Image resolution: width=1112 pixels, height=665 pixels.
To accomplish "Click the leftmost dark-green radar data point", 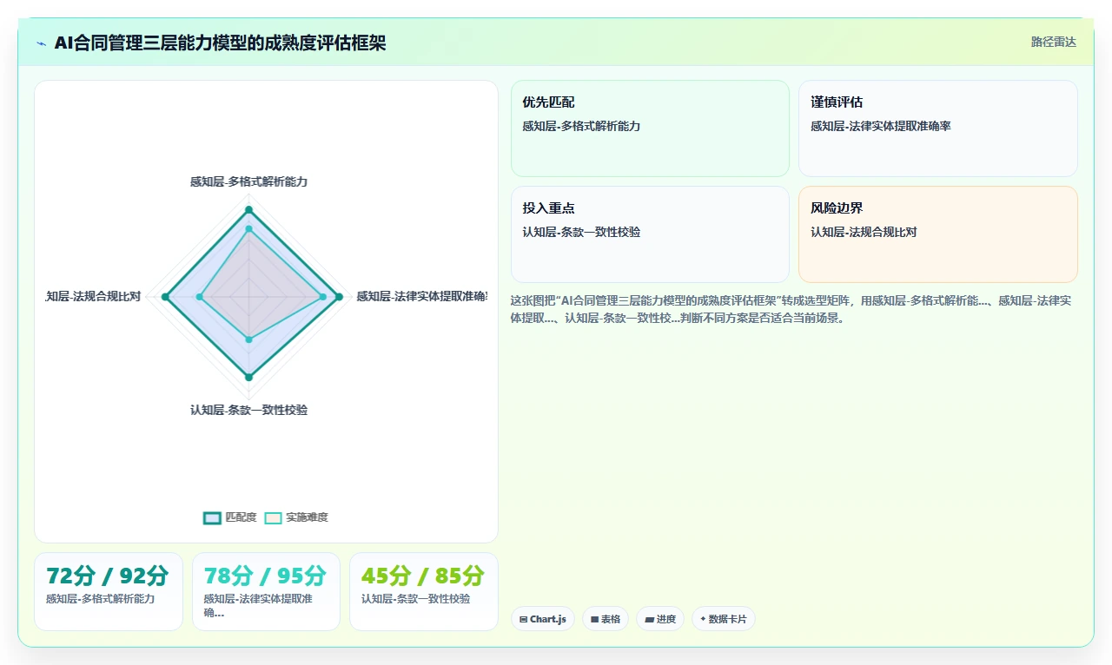I will click(x=165, y=297).
